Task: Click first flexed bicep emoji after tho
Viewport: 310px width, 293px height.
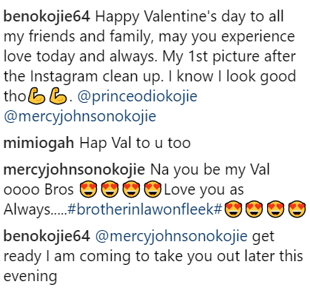Action: tap(36, 96)
